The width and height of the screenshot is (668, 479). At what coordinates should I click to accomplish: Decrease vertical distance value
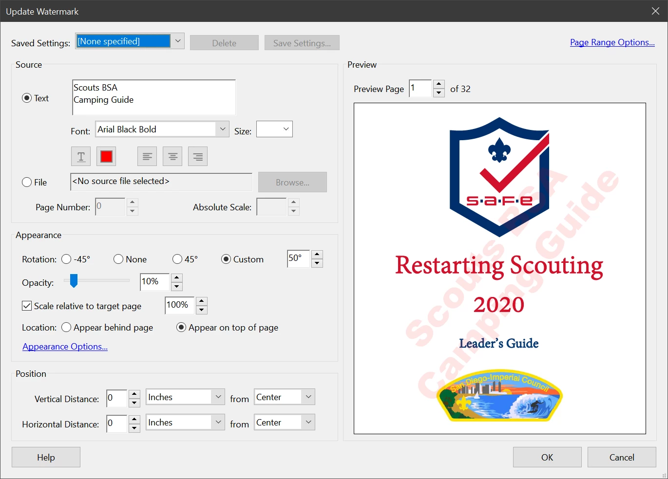(134, 403)
